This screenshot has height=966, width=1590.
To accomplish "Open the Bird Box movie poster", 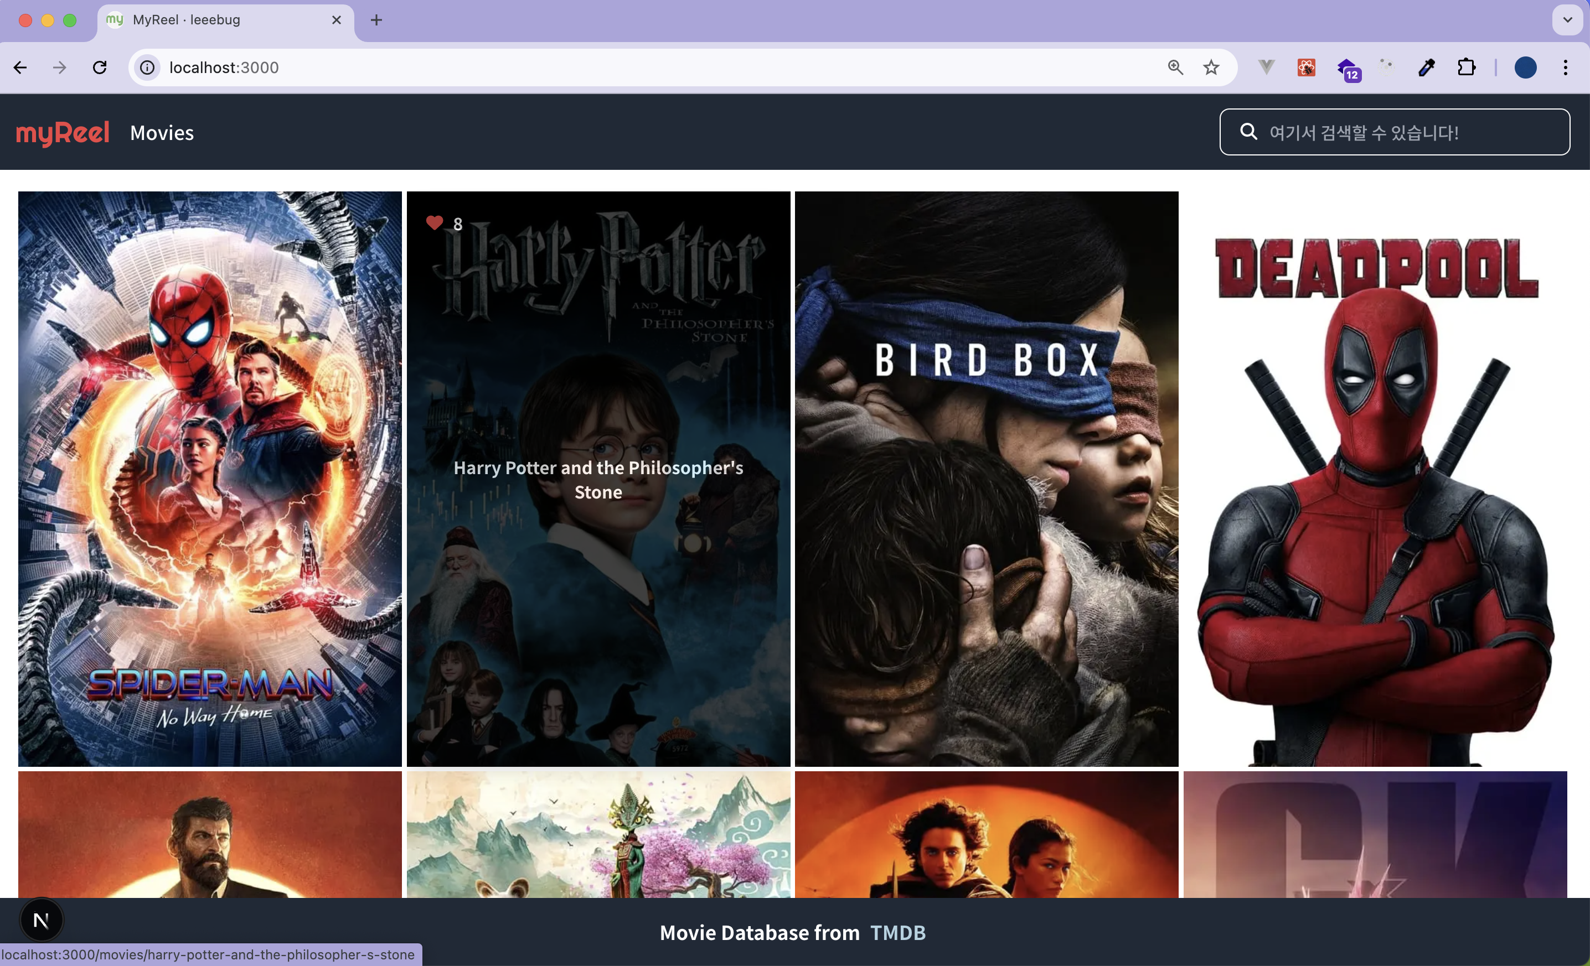I will point(987,479).
